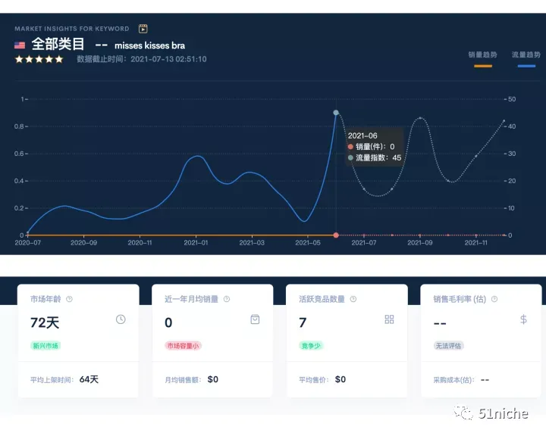Click the 平均售价 $0 value
Screen dimensions: 546x436
[340, 379]
